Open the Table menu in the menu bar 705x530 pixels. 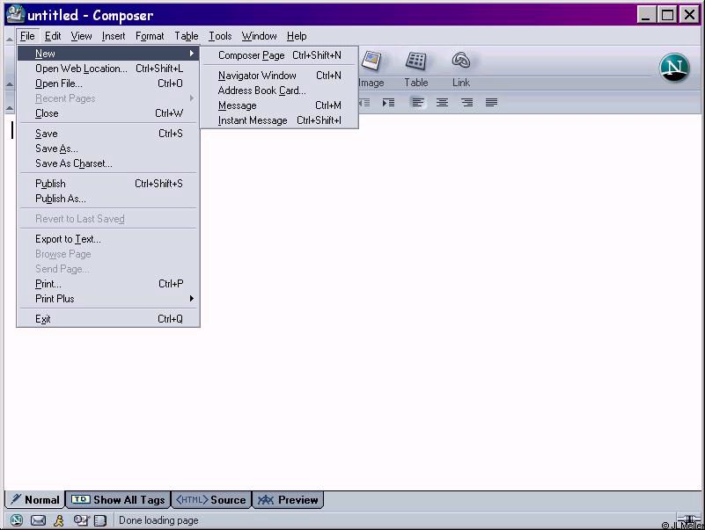click(x=186, y=36)
